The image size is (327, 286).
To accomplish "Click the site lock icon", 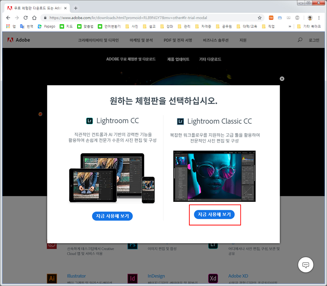I will point(45,18).
